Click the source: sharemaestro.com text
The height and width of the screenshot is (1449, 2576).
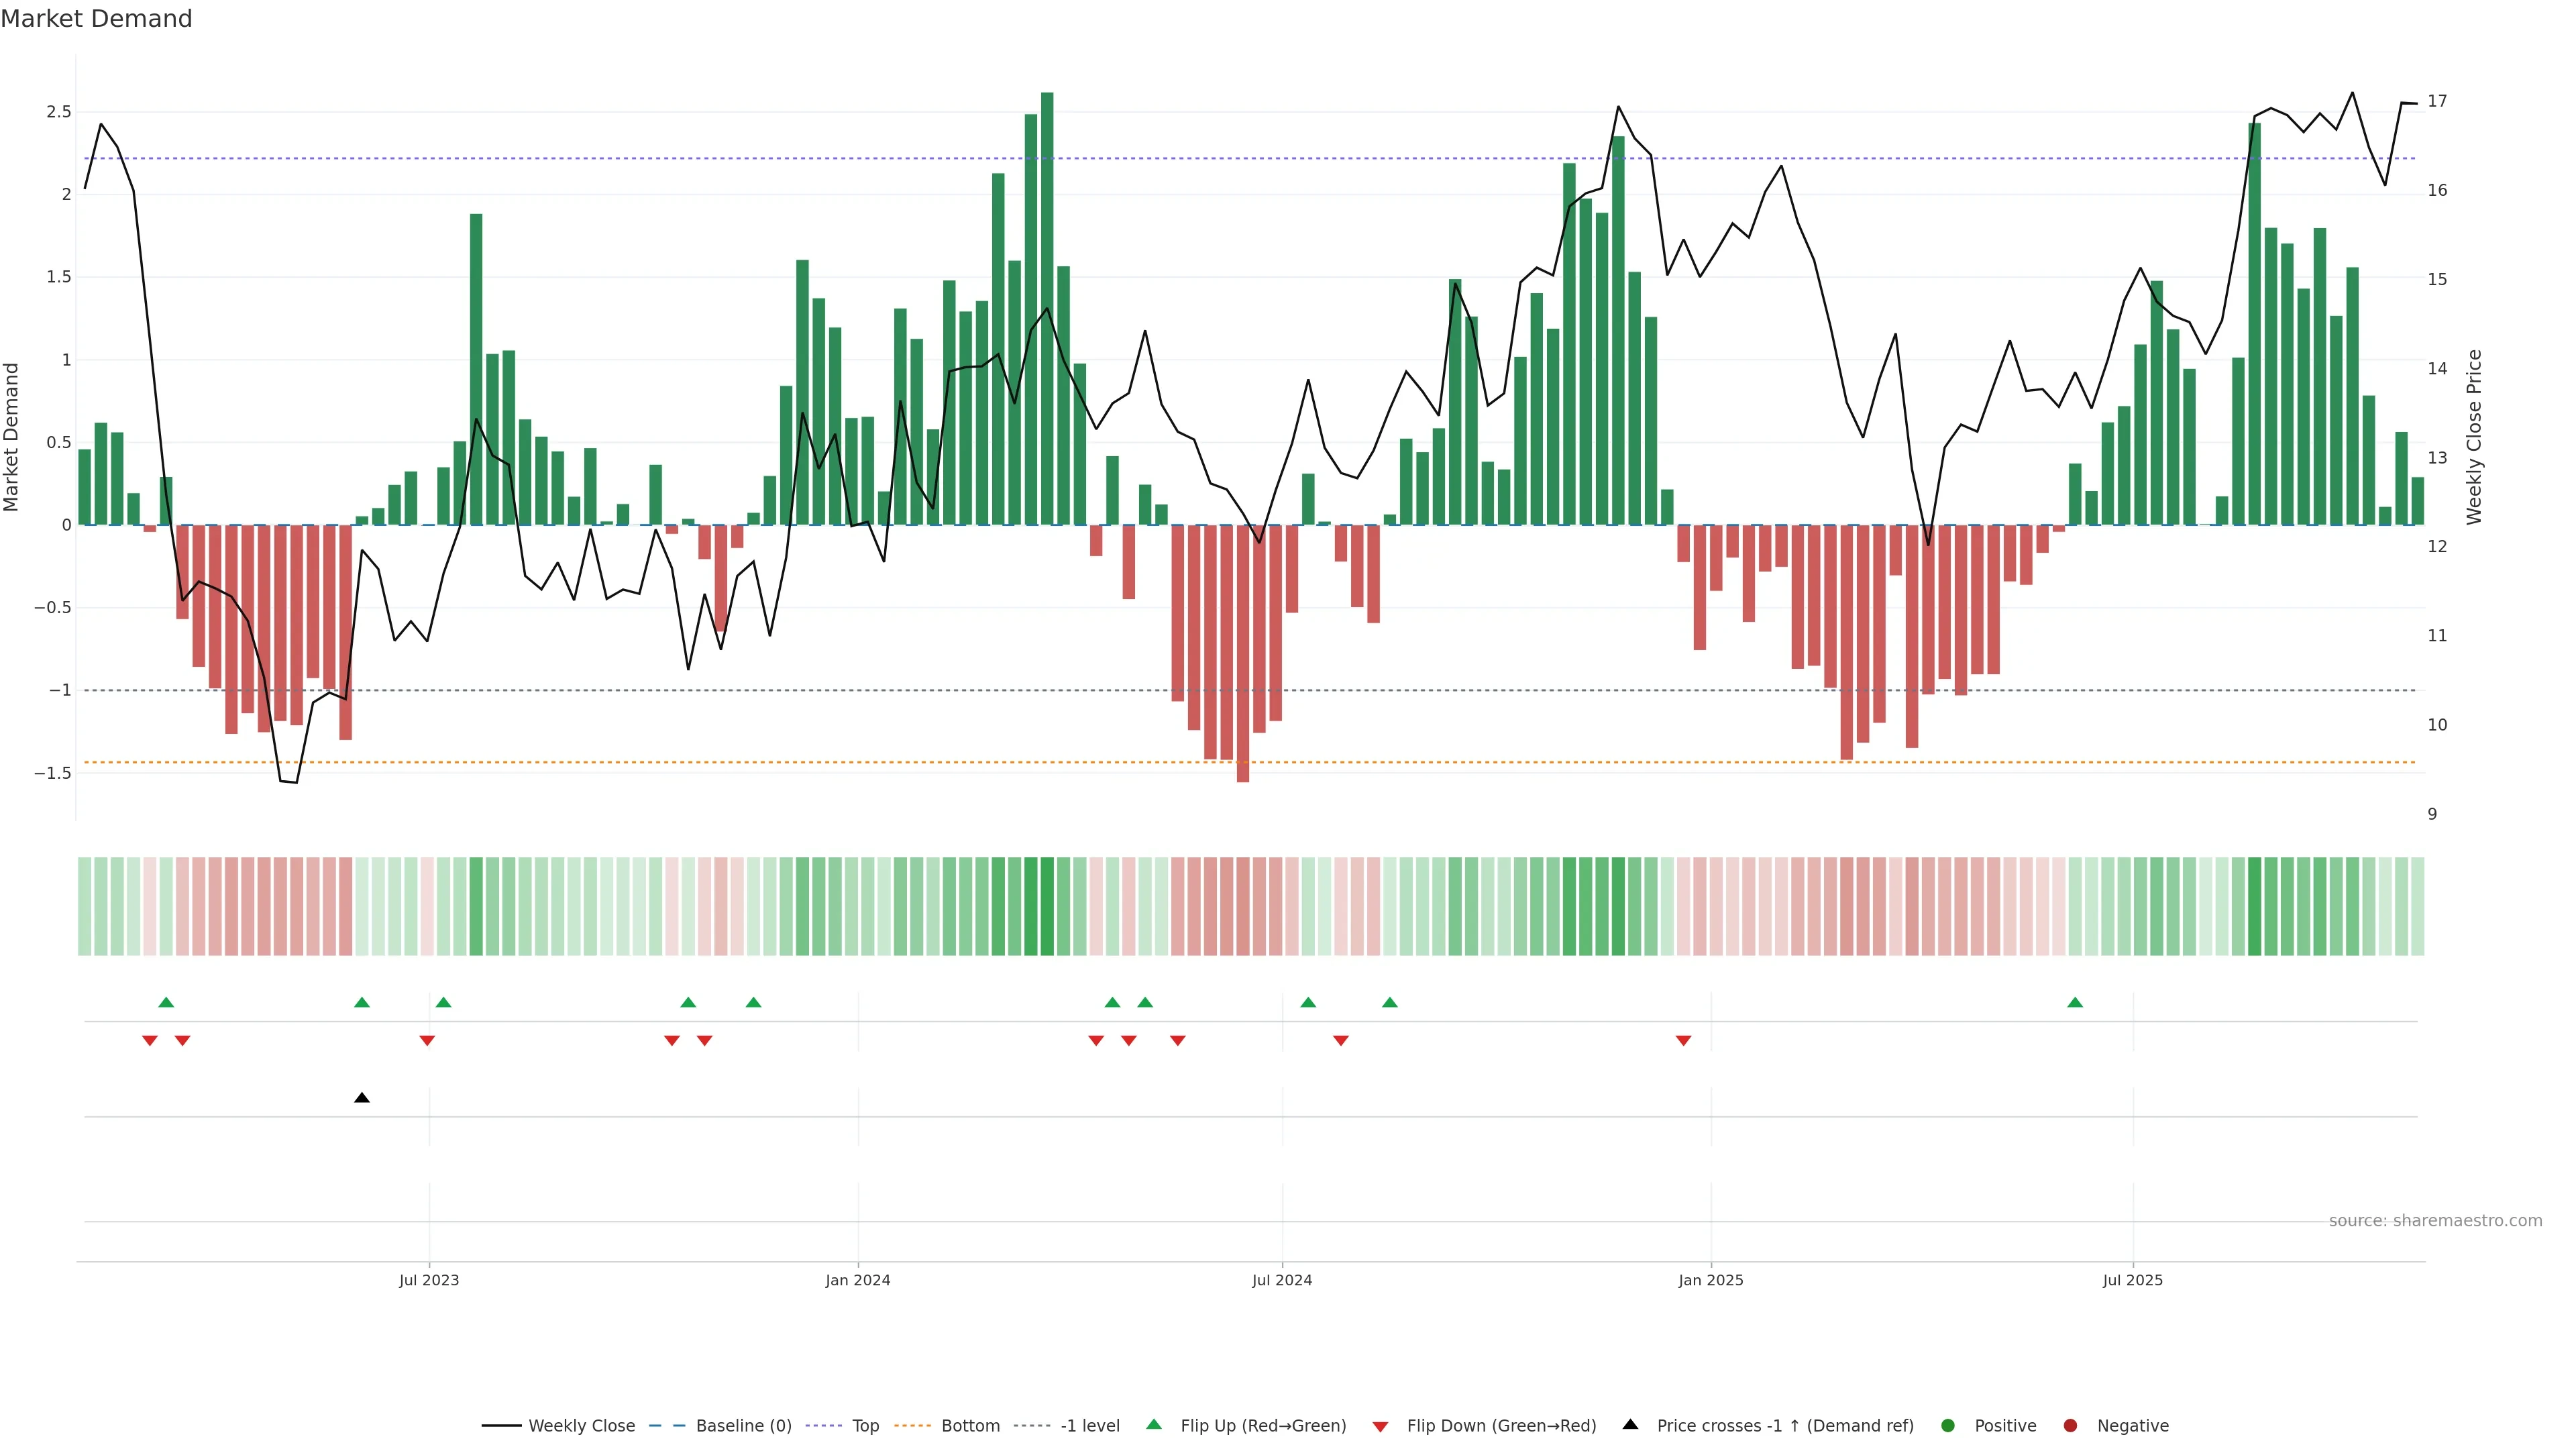tap(2435, 1220)
